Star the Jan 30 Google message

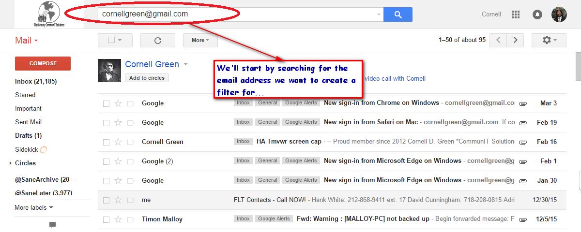point(118,180)
